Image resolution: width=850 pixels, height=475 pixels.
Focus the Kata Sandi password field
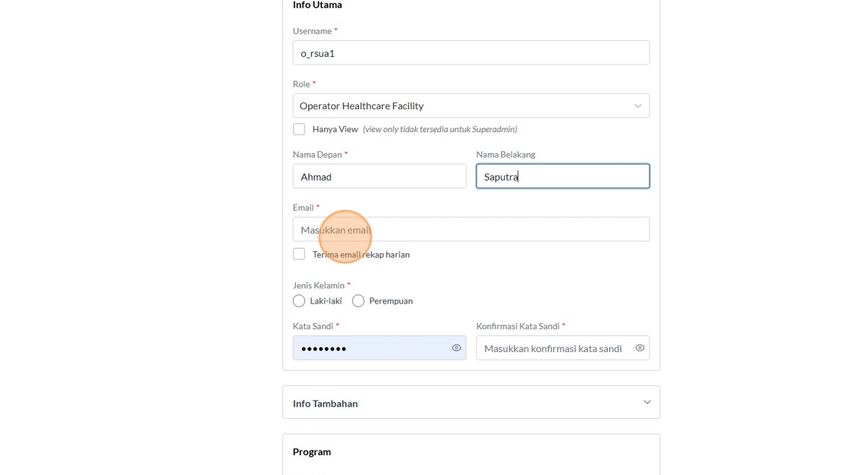pyautogui.click(x=372, y=348)
